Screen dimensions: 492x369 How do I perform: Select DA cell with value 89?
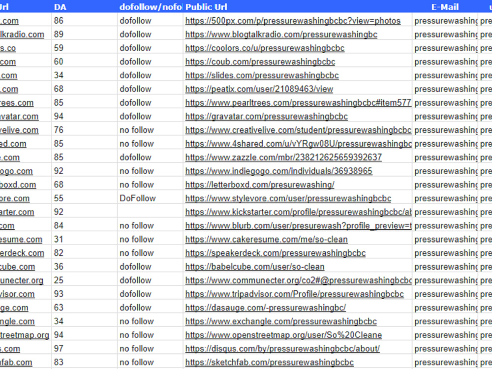coord(84,34)
